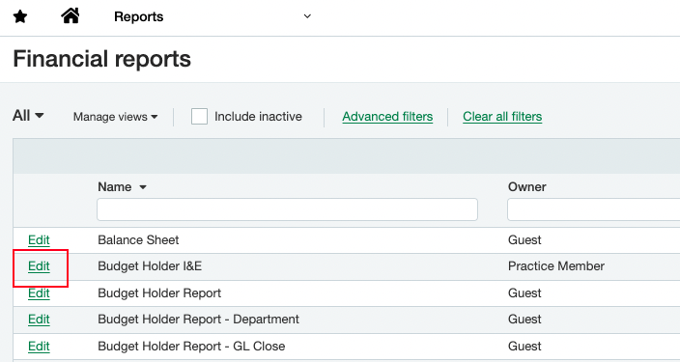
Task: Sort by Name column arrow
Action: tap(143, 187)
